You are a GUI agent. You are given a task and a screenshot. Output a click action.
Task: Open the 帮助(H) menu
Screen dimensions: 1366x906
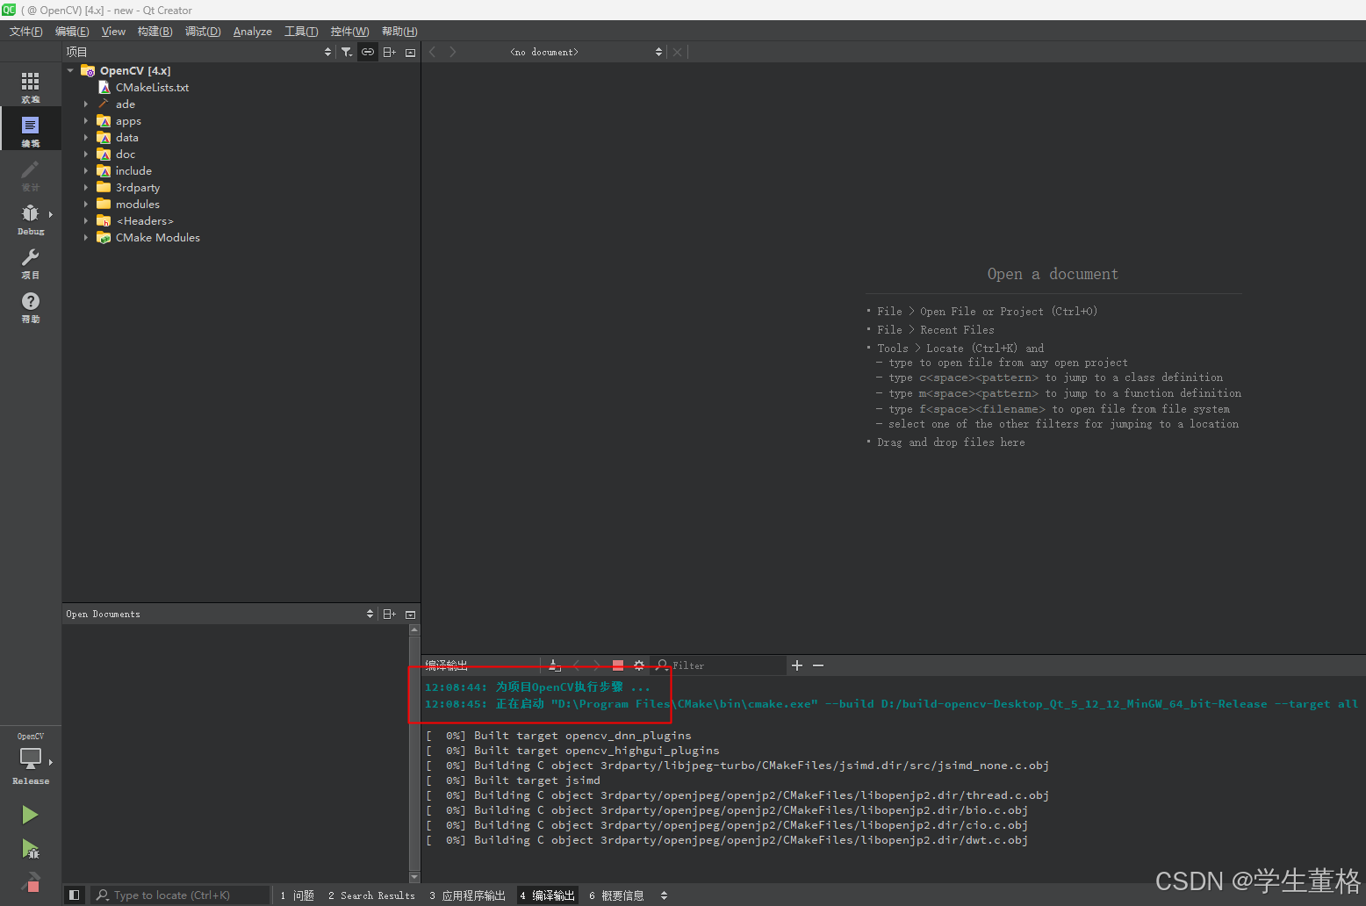(399, 32)
